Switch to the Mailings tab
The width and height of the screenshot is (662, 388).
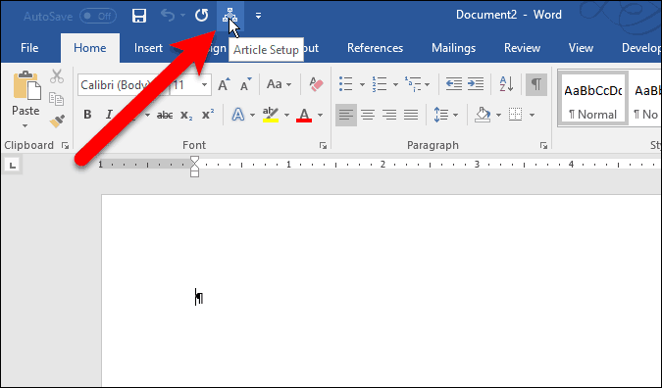pos(453,48)
